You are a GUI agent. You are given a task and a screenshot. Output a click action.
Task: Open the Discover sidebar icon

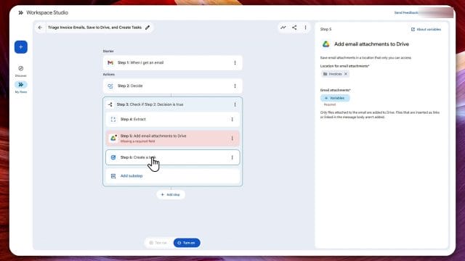pyautogui.click(x=21, y=68)
